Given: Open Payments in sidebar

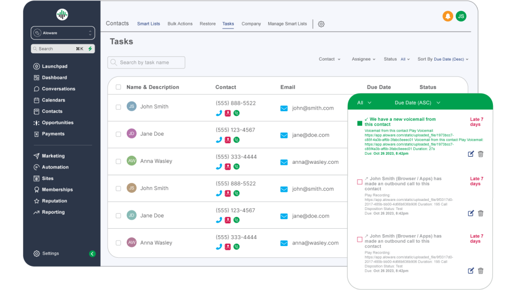Looking at the screenshot, I should (x=49, y=134).
